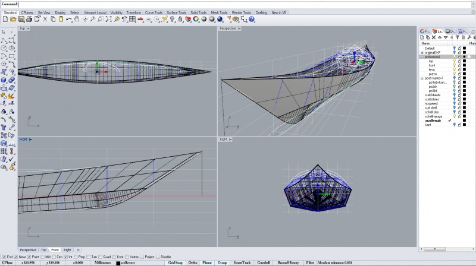
Task: Open the Top viewport title dropdown arrow
Action: pos(30,28)
